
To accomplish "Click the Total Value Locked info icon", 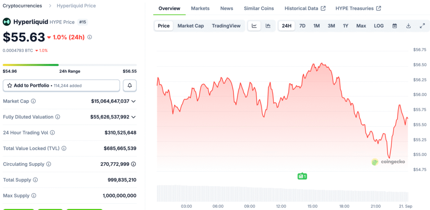I will 64,148.
